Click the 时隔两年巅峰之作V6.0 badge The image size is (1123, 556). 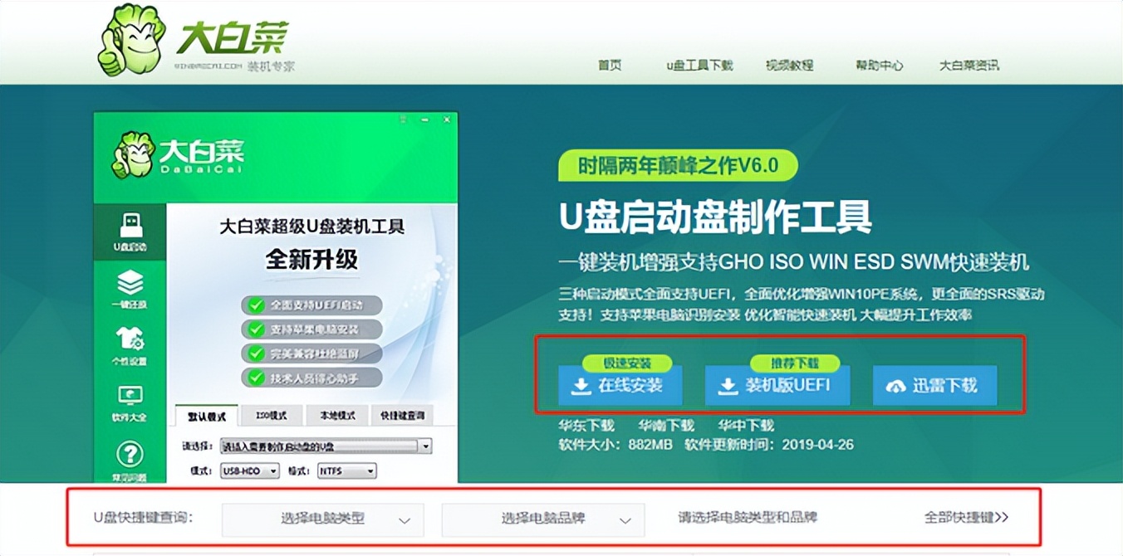[x=678, y=166]
